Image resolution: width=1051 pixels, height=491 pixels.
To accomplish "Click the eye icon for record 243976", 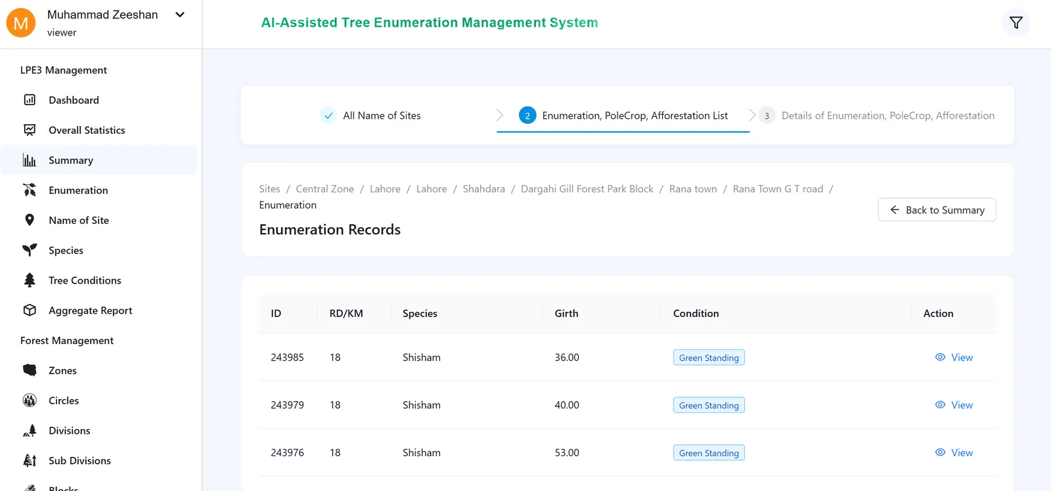I will pos(940,452).
